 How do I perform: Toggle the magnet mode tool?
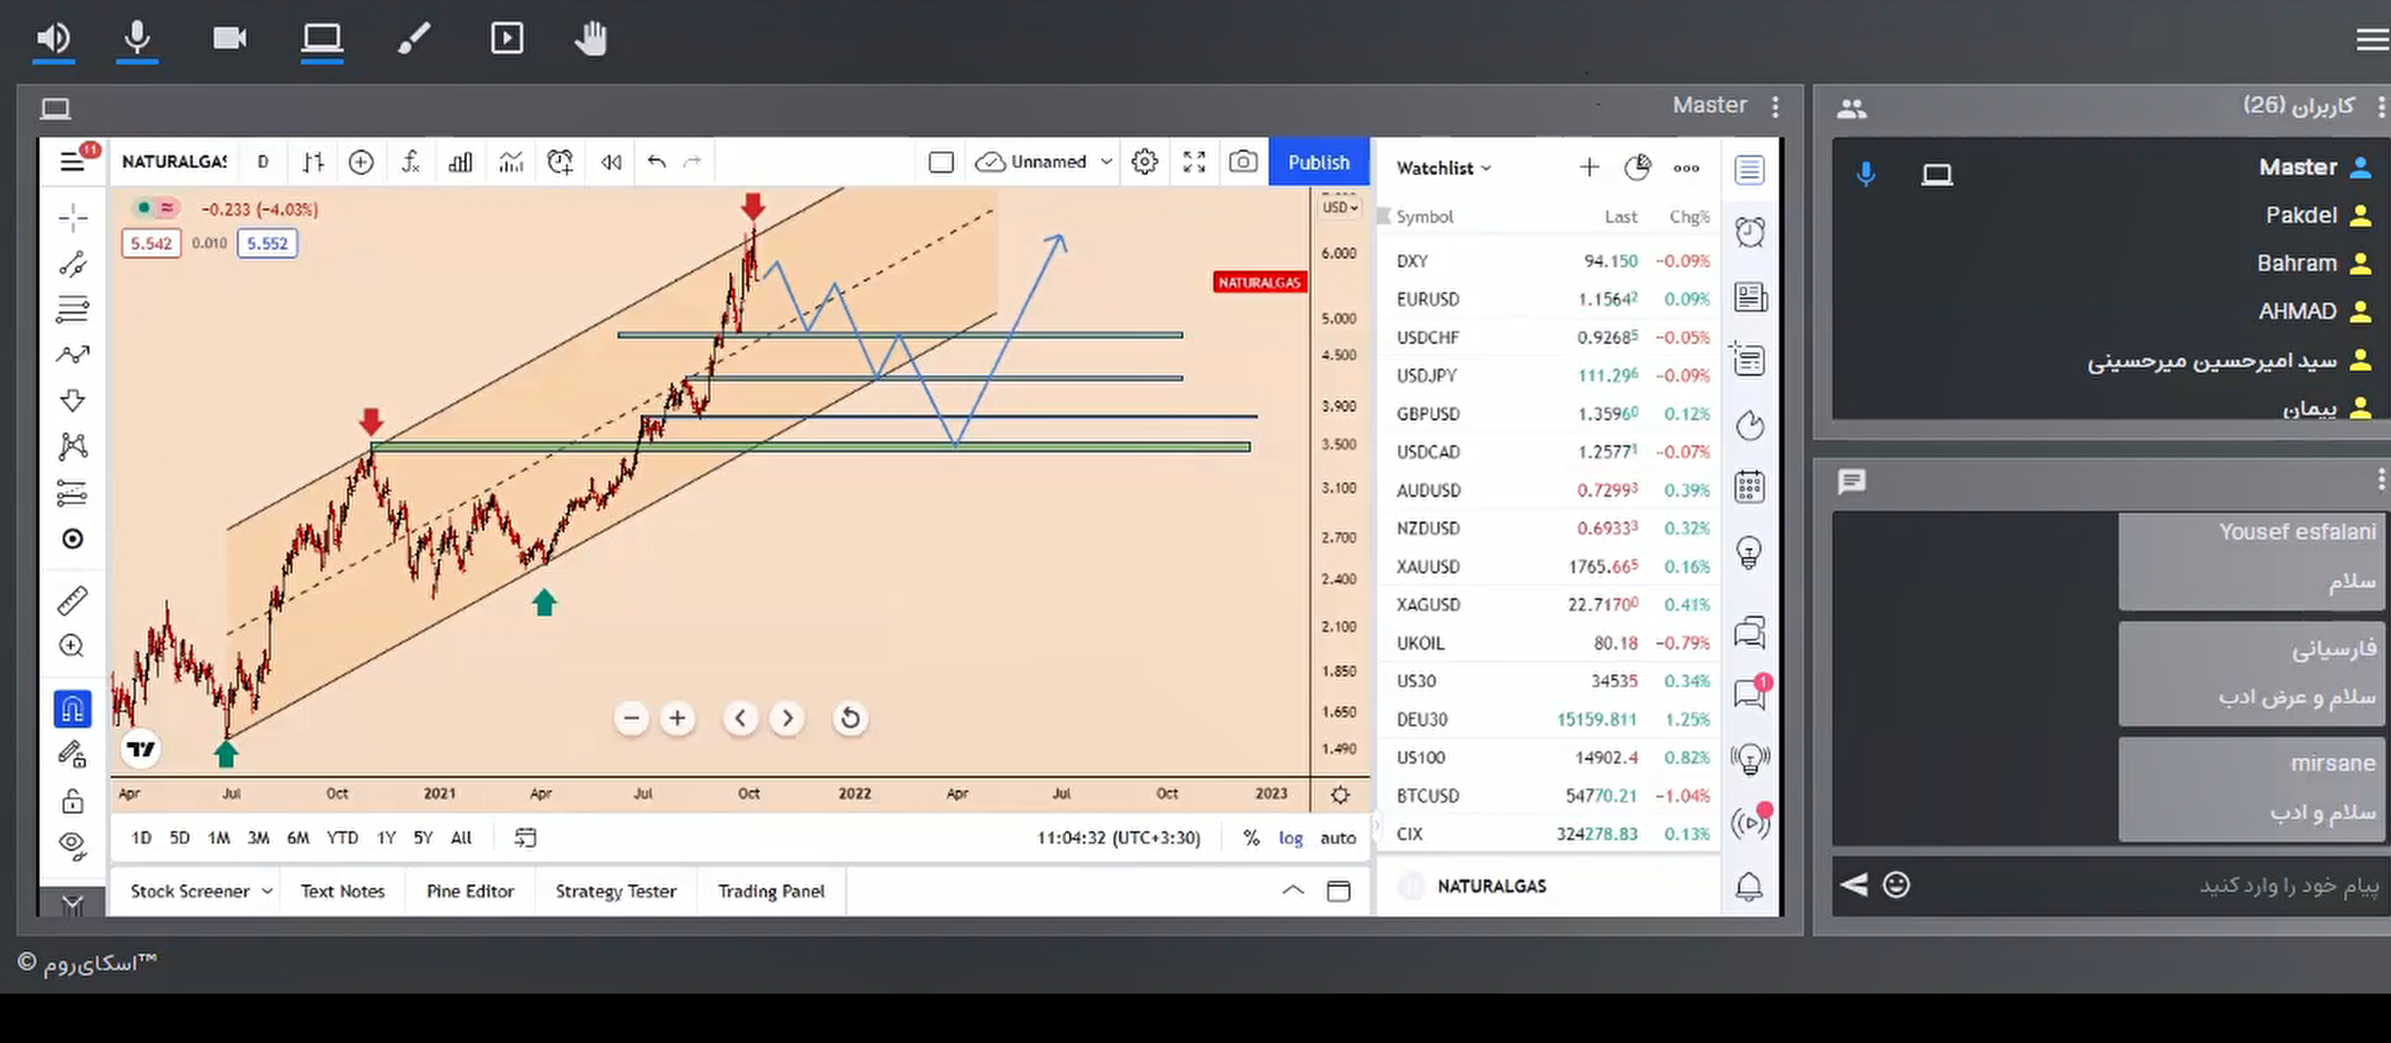coord(73,710)
